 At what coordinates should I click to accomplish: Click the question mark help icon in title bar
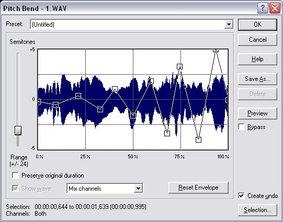[263, 8]
